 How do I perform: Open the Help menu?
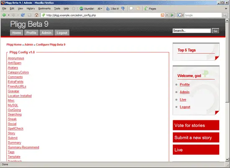tap(66, 8)
